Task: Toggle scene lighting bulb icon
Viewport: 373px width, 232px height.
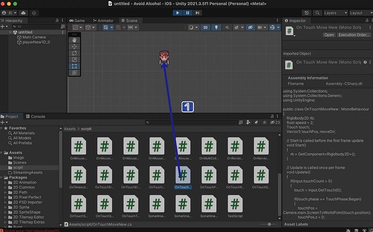Action: click(x=216, y=27)
